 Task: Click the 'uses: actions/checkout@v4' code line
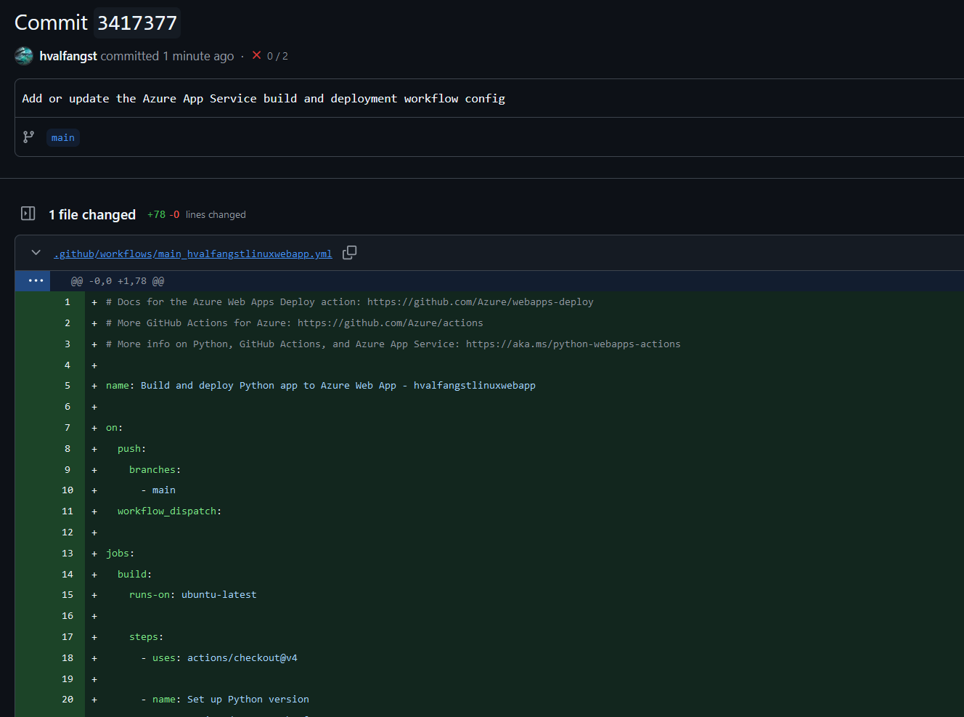coord(219,658)
